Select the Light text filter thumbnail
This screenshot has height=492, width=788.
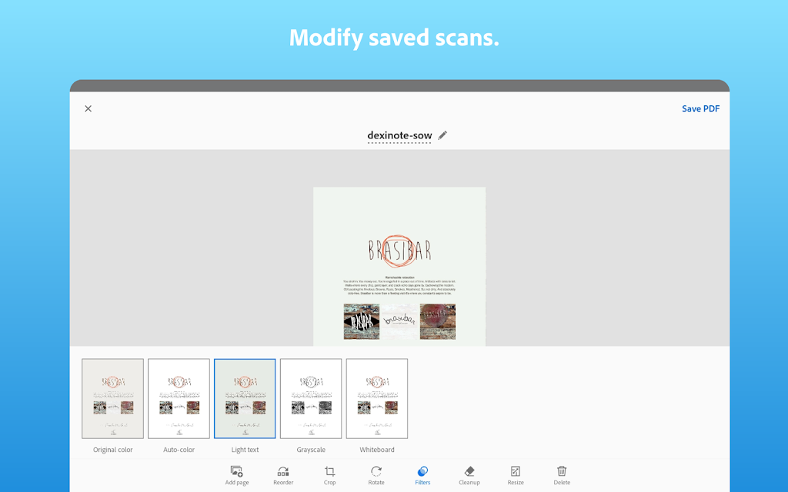pyautogui.click(x=245, y=399)
